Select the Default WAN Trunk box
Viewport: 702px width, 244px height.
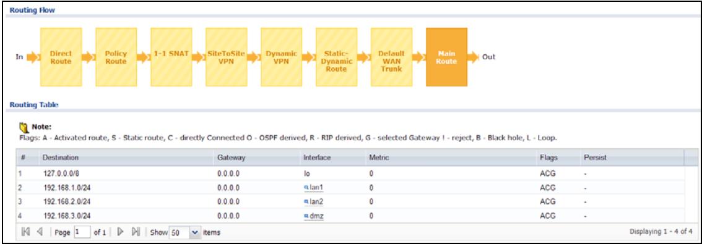[391, 57]
